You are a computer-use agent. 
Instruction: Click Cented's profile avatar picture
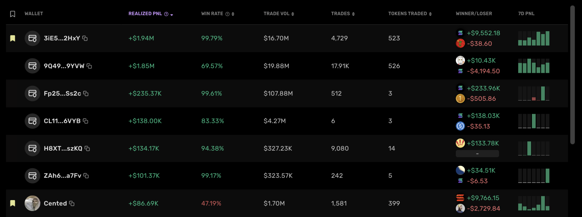click(x=33, y=203)
